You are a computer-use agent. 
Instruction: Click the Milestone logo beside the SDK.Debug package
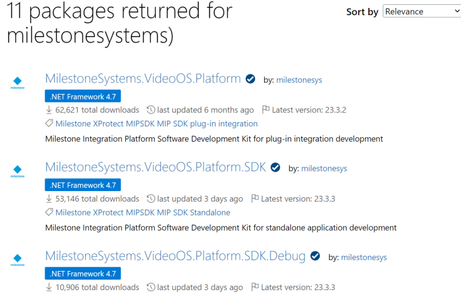pyautogui.click(x=18, y=259)
